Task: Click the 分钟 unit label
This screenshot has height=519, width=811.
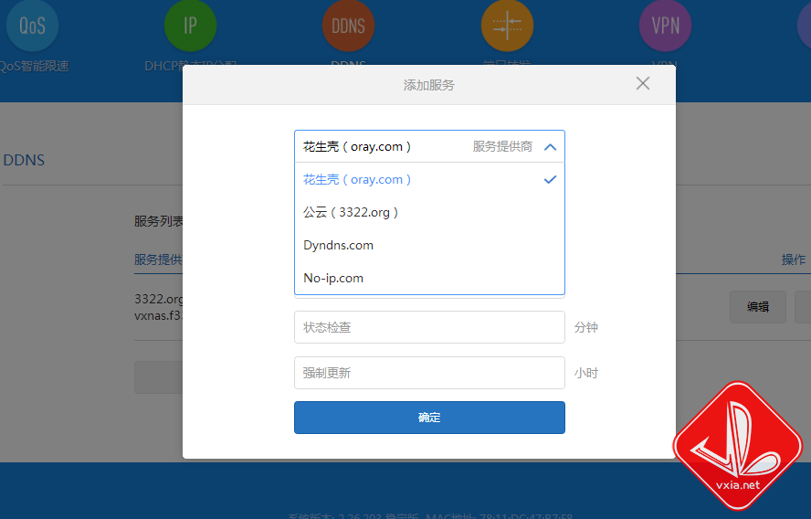Action: 586,327
